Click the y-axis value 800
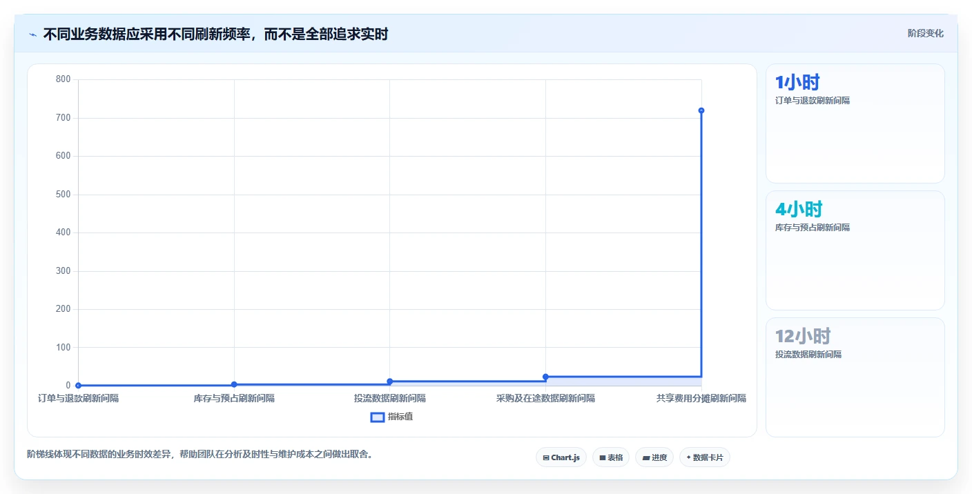 (x=63, y=79)
